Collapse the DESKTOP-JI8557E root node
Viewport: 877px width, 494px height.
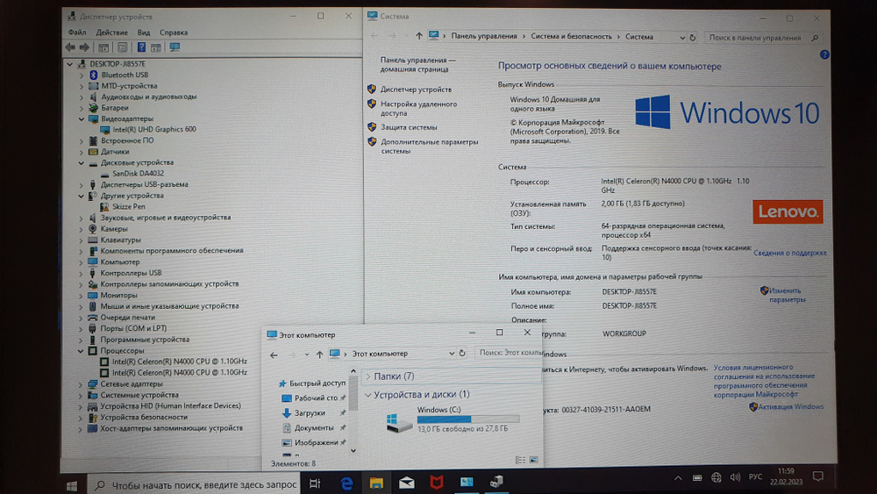point(70,64)
